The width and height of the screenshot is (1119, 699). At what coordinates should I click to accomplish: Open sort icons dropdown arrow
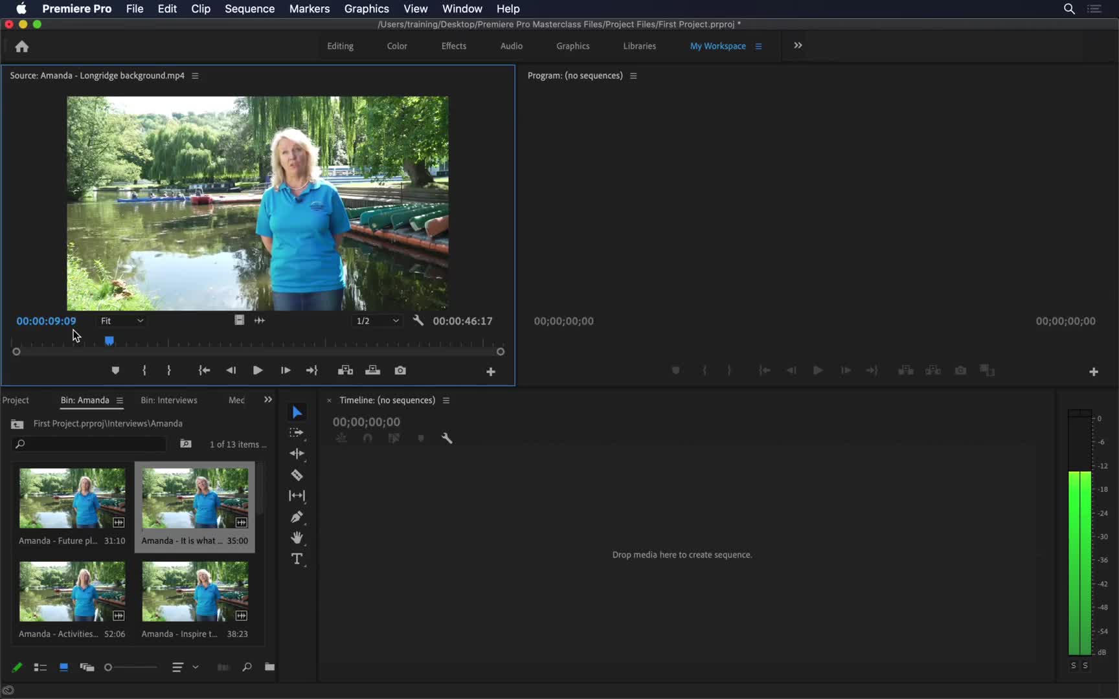(x=196, y=667)
